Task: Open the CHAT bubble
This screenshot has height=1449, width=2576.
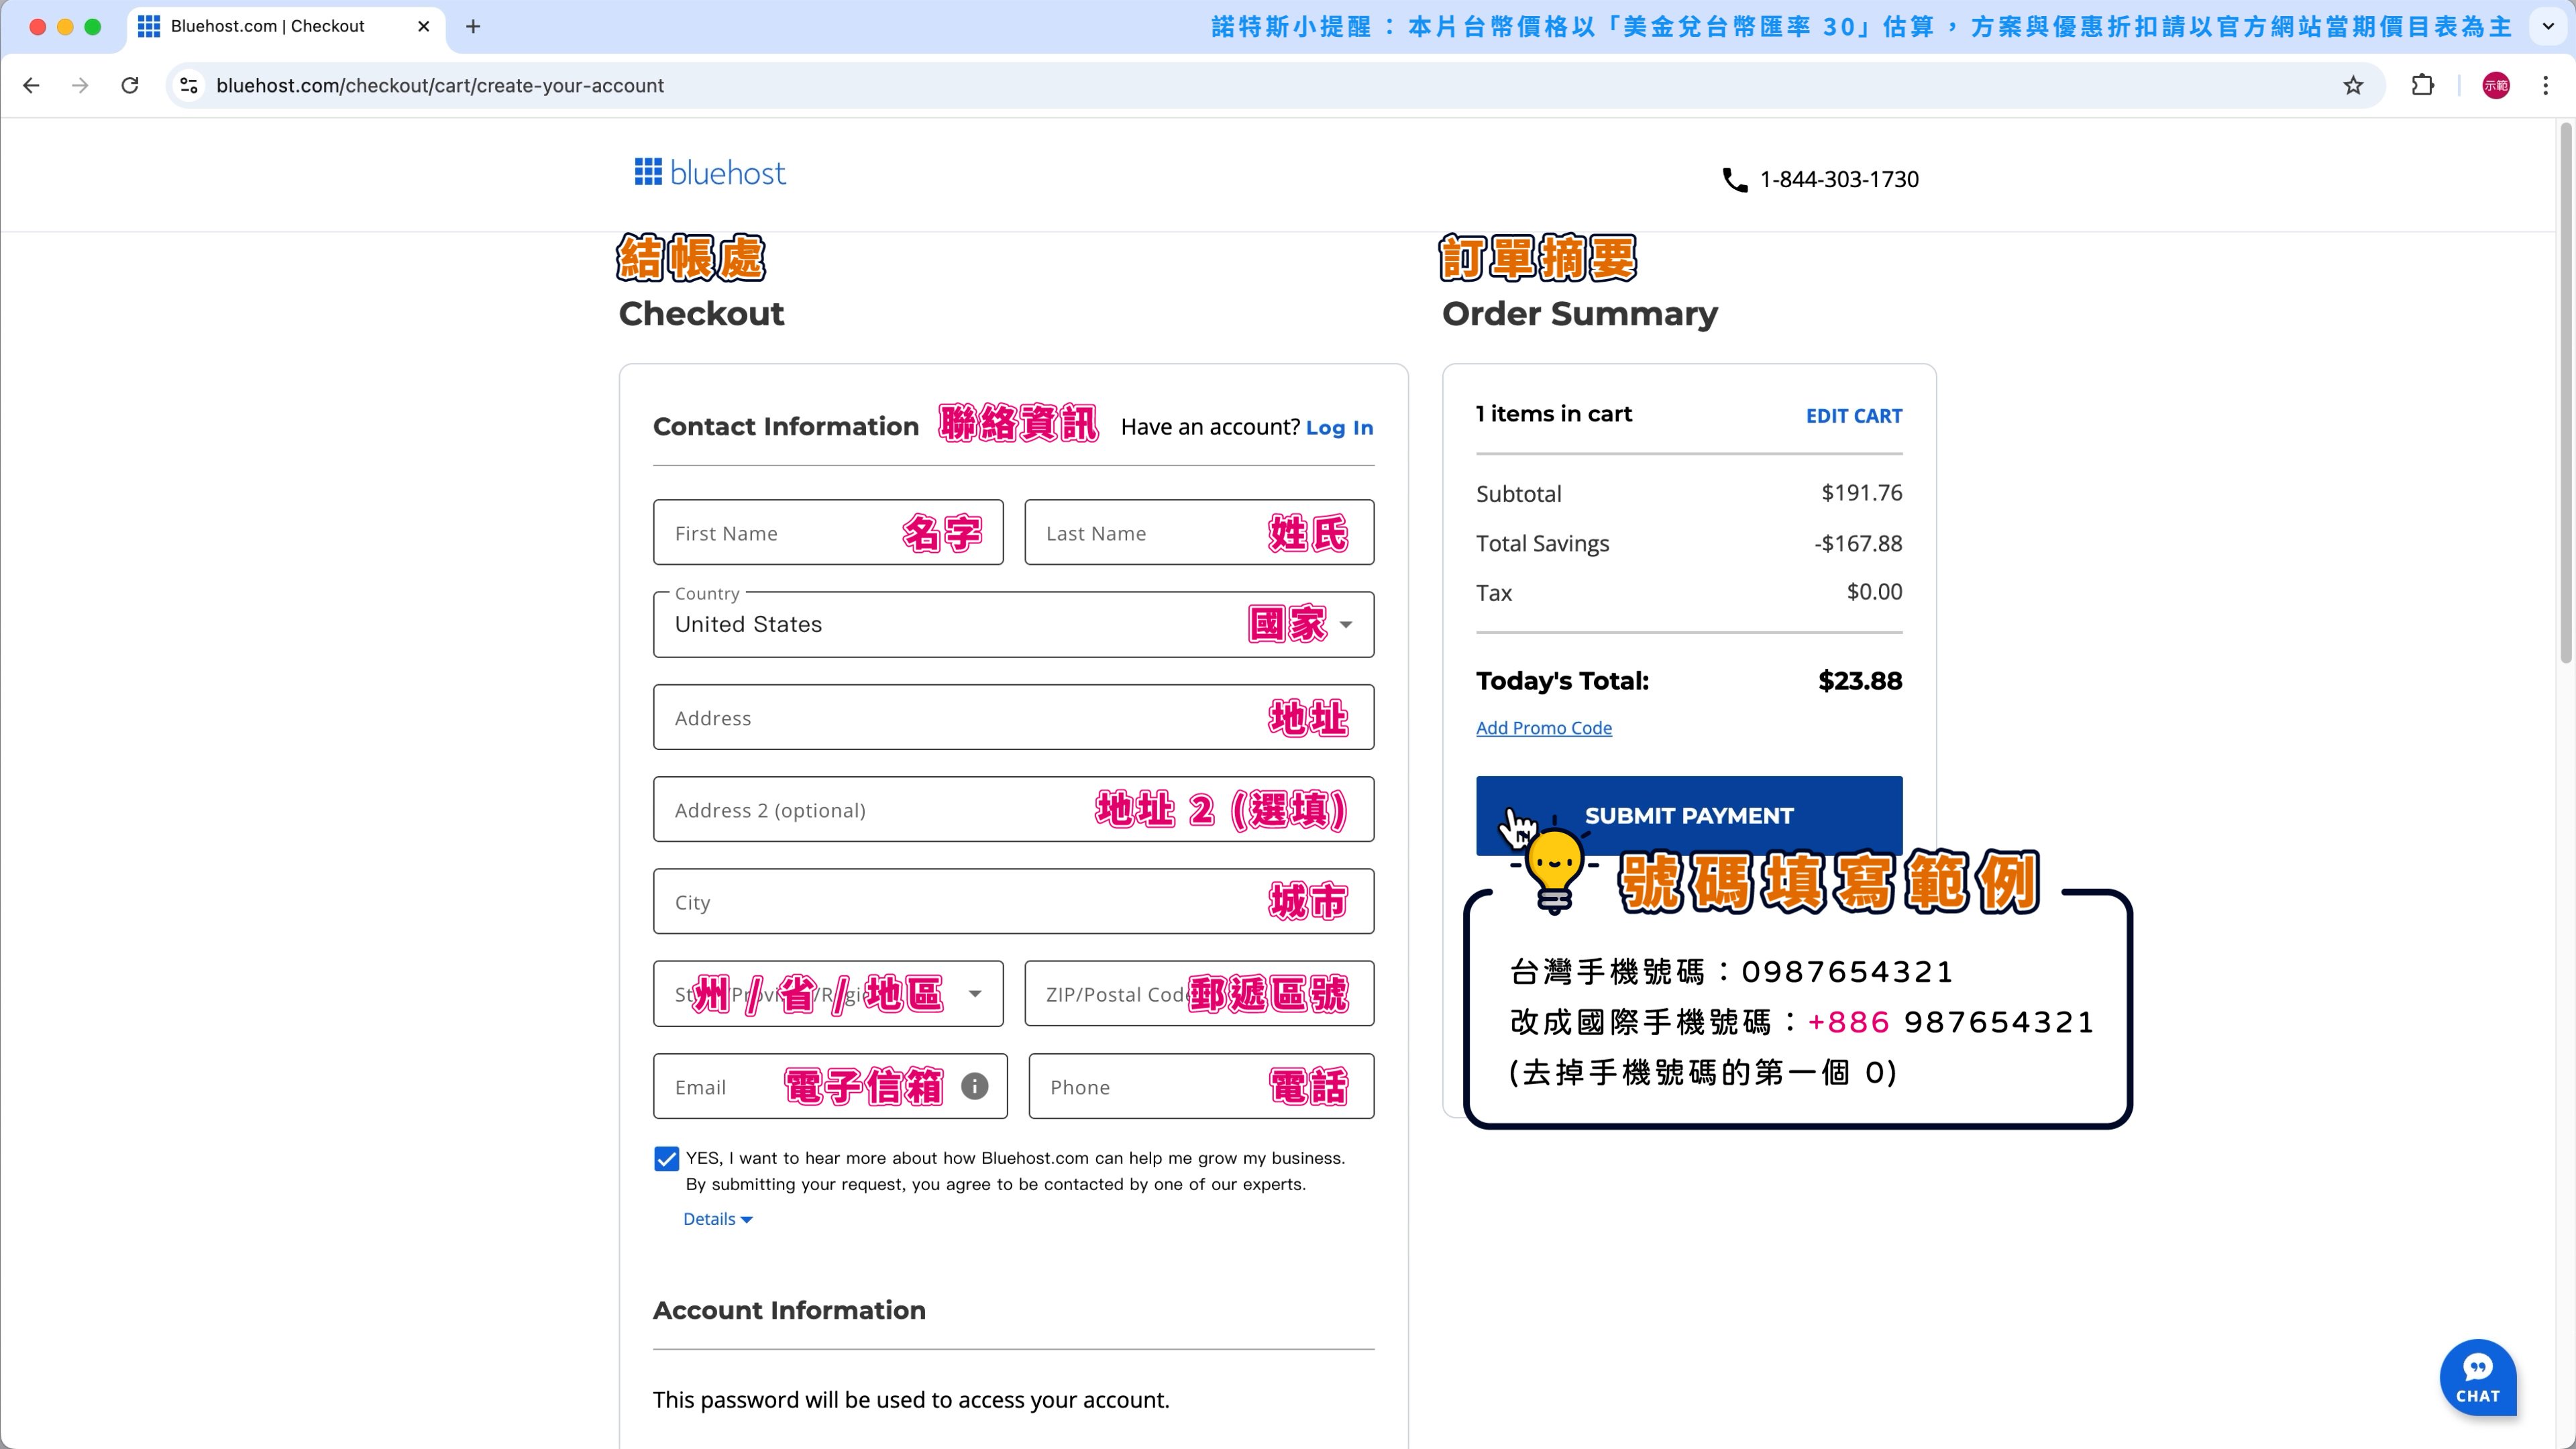Action: click(x=2478, y=1378)
